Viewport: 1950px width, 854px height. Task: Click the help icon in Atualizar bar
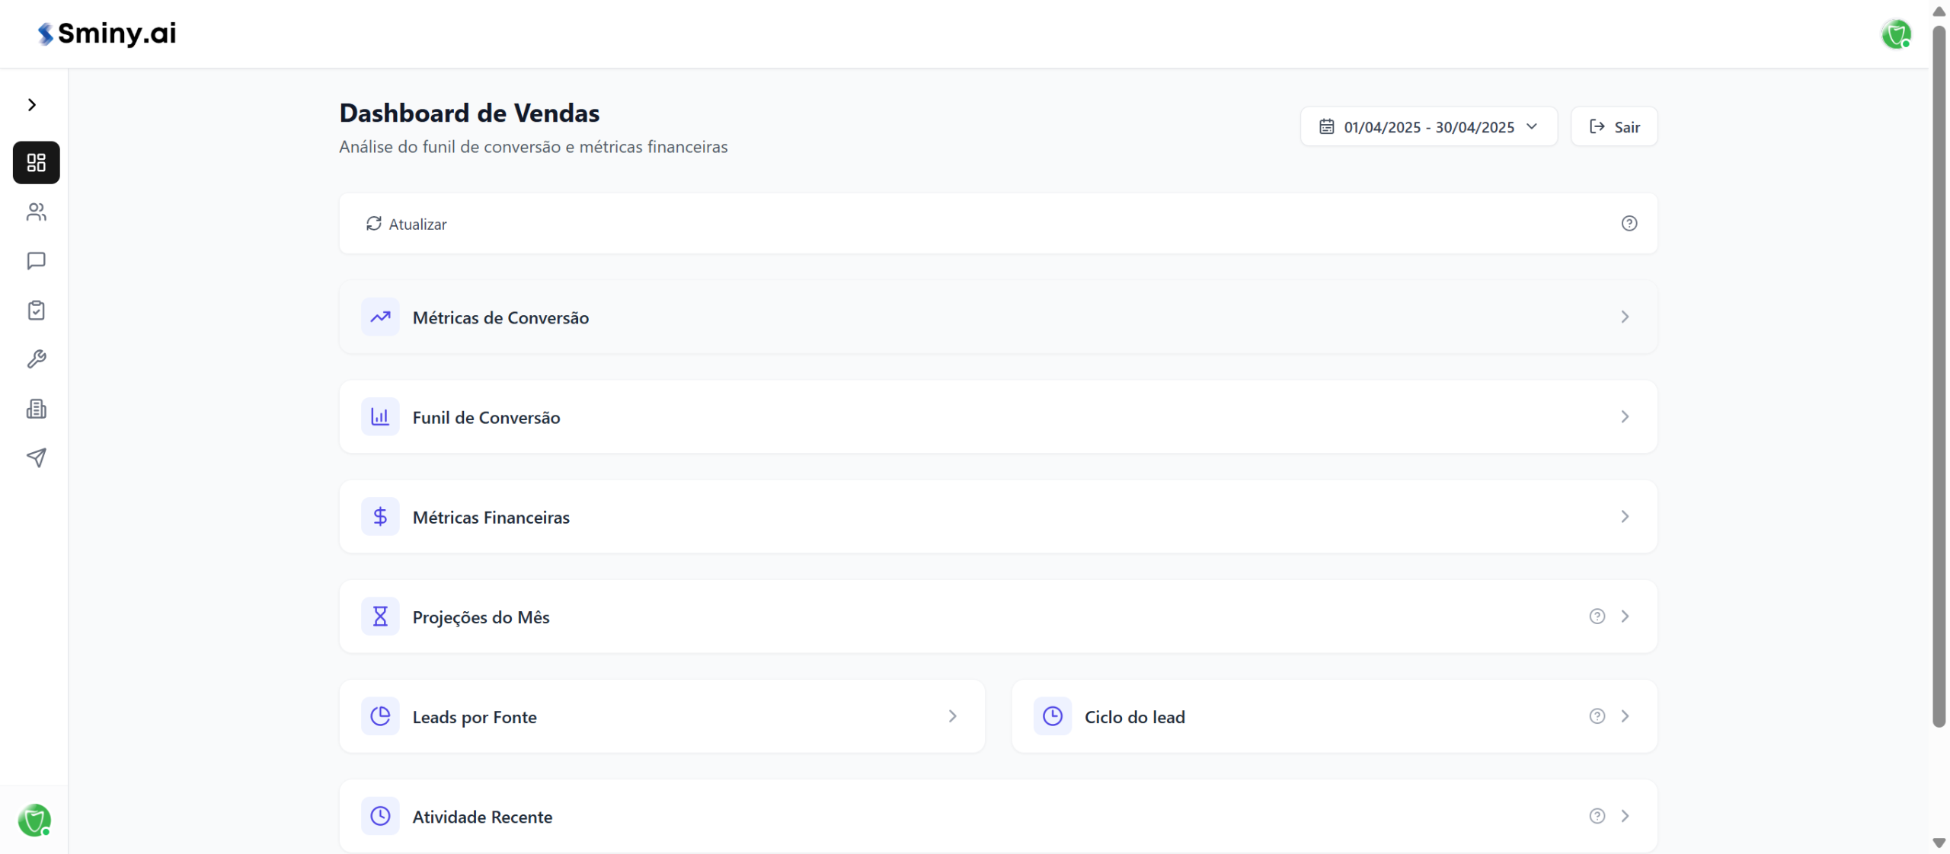tap(1629, 223)
